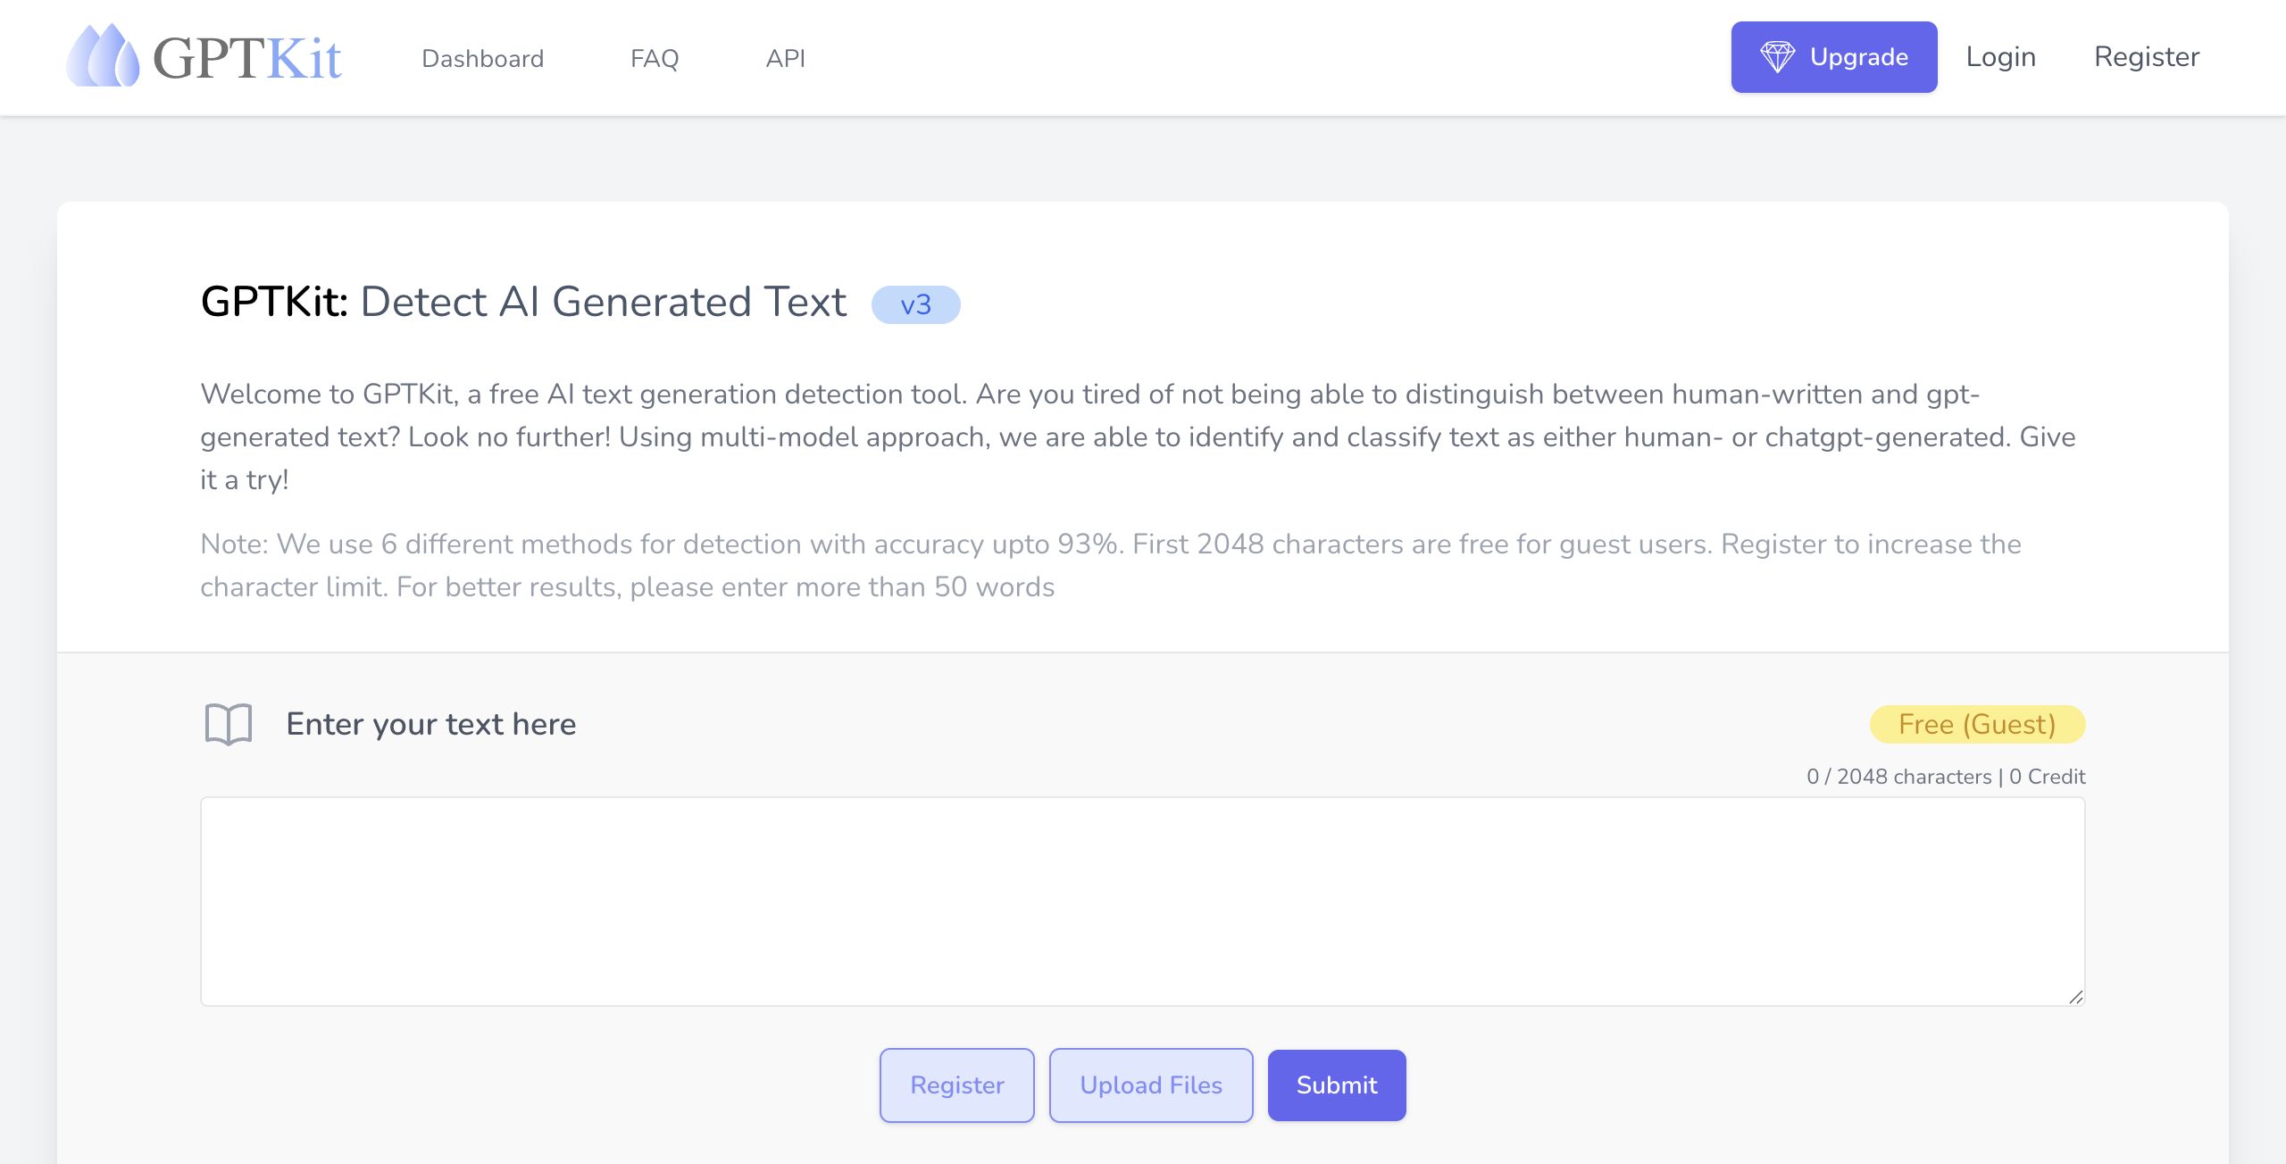Click the Free (Guest) badge
The width and height of the screenshot is (2286, 1164).
pyautogui.click(x=1977, y=724)
